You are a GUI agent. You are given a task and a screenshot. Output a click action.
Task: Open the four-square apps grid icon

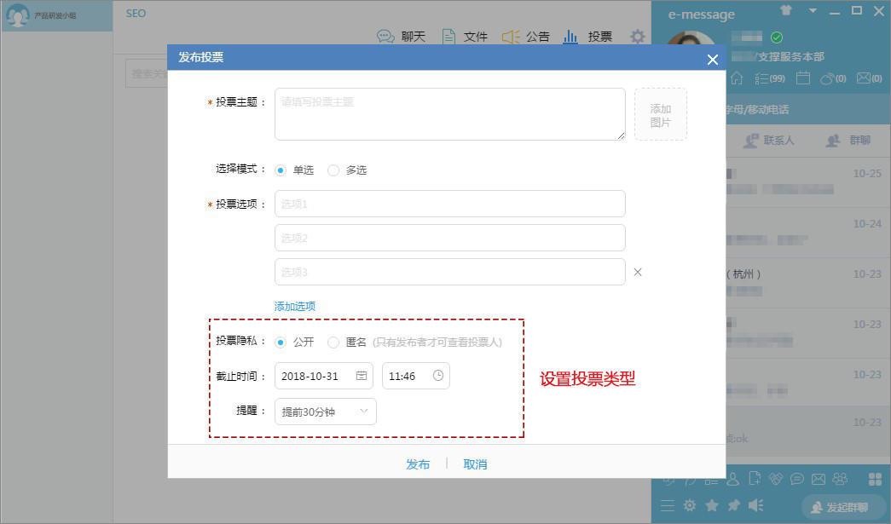click(x=875, y=479)
